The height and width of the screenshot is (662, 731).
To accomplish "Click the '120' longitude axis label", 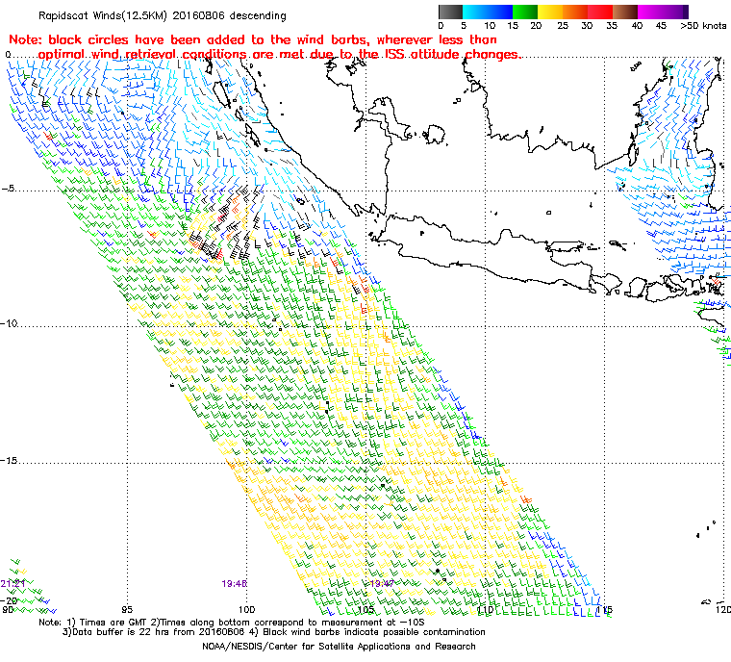I will (x=723, y=609).
